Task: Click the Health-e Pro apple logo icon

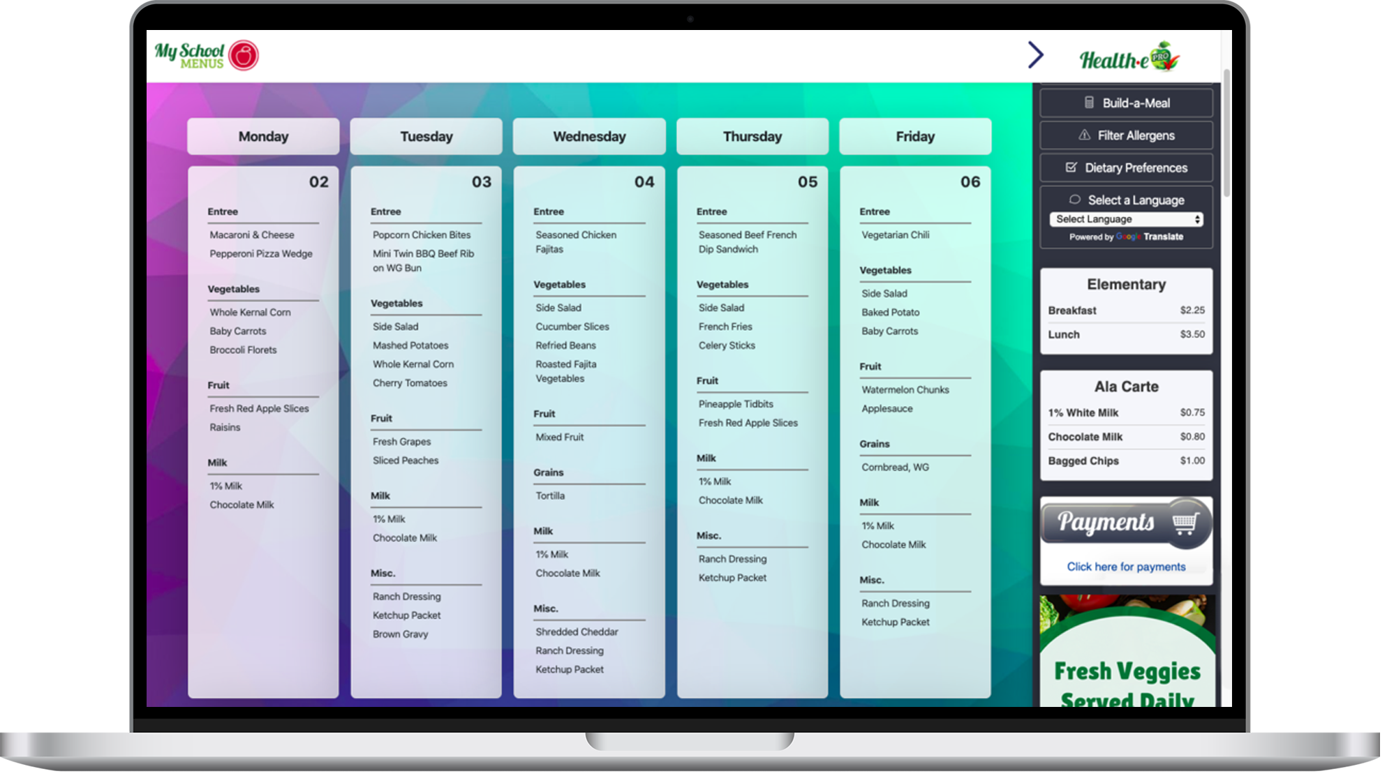Action: 1166,54
